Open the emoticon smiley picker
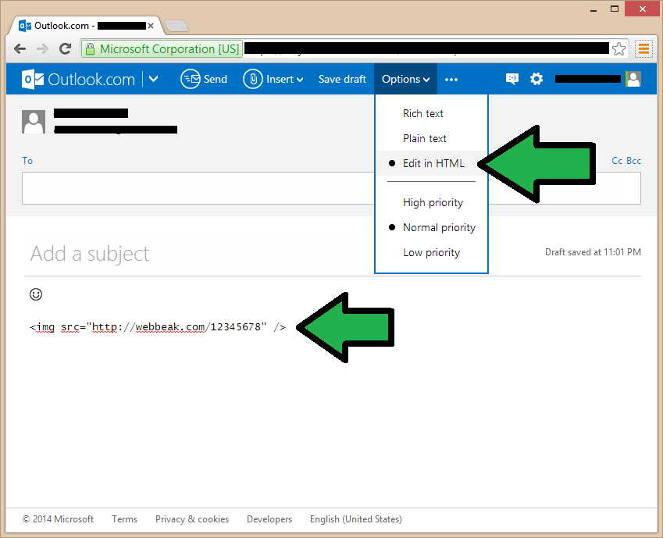663x538 pixels. pyautogui.click(x=36, y=294)
